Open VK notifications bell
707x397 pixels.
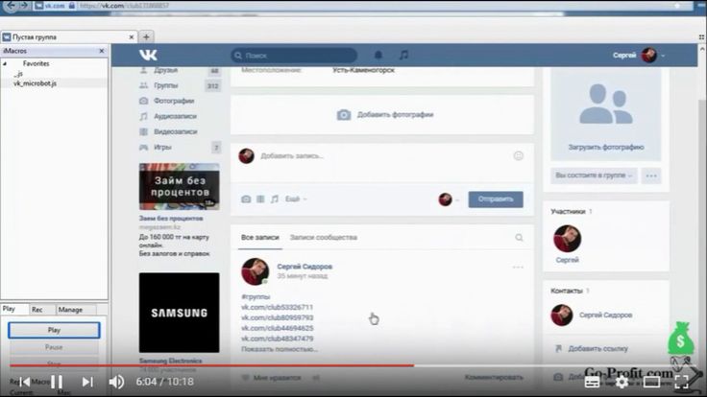[x=378, y=55]
